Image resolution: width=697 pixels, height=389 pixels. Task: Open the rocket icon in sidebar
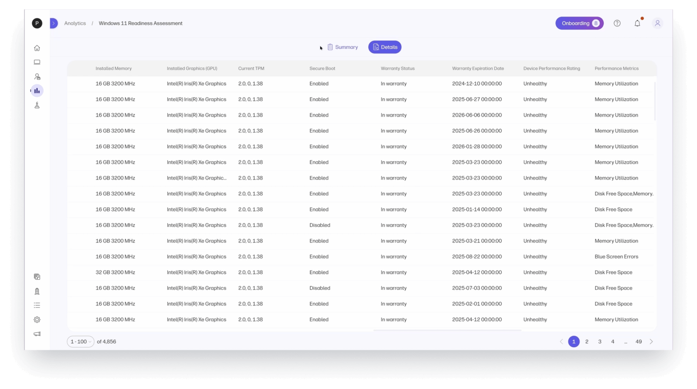click(x=37, y=291)
